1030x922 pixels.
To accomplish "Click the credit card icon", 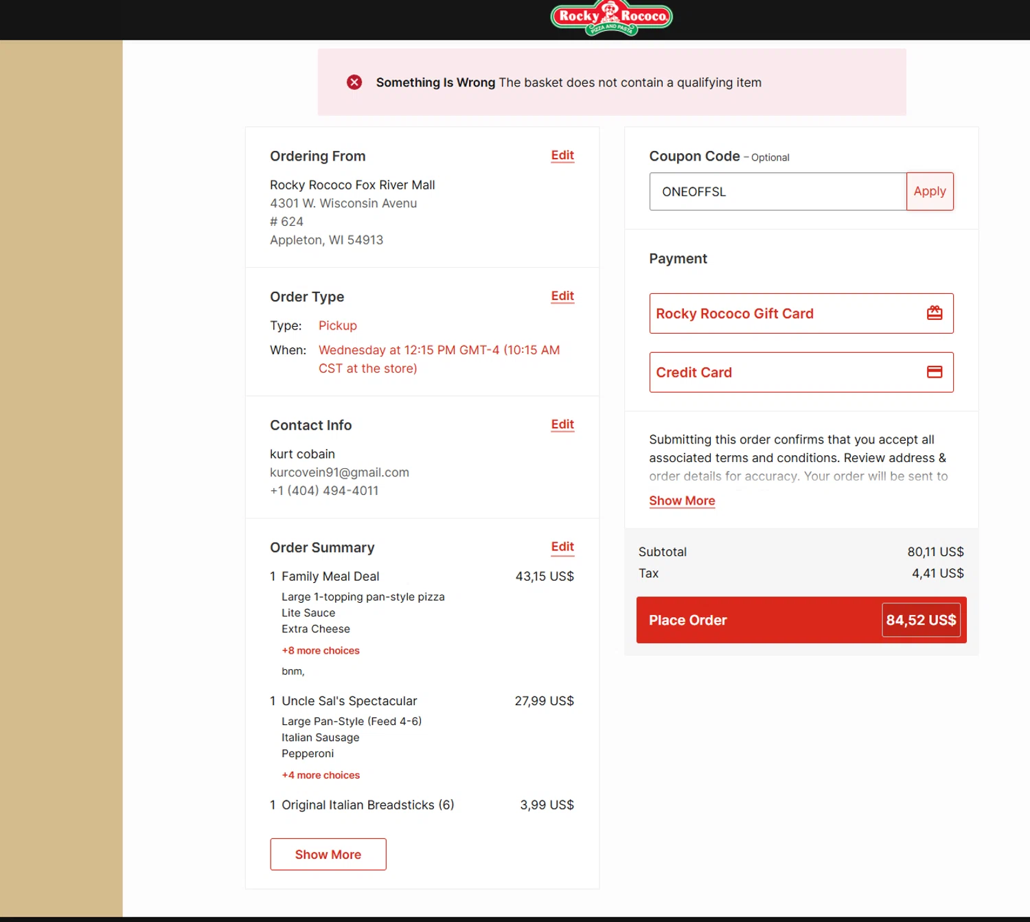I will coord(935,372).
